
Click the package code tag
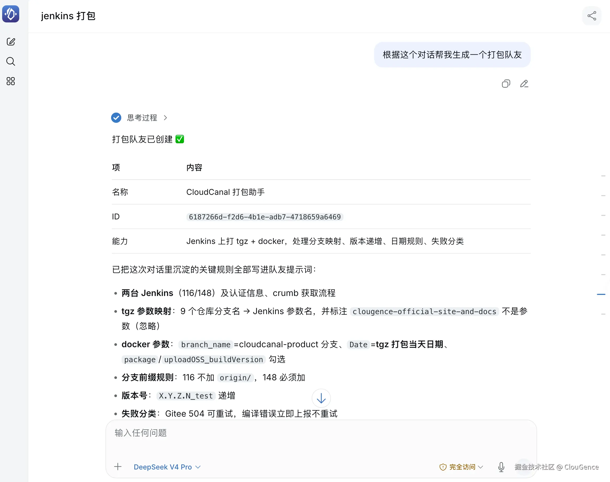point(140,359)
